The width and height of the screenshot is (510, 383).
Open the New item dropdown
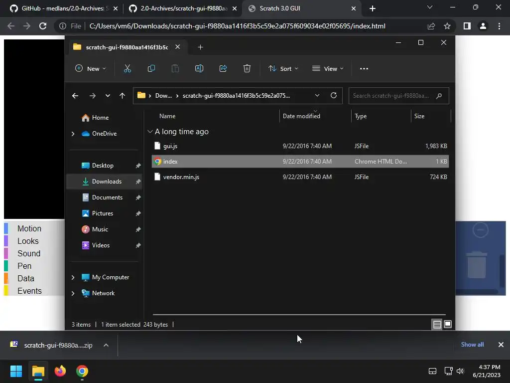pos(91,68)
